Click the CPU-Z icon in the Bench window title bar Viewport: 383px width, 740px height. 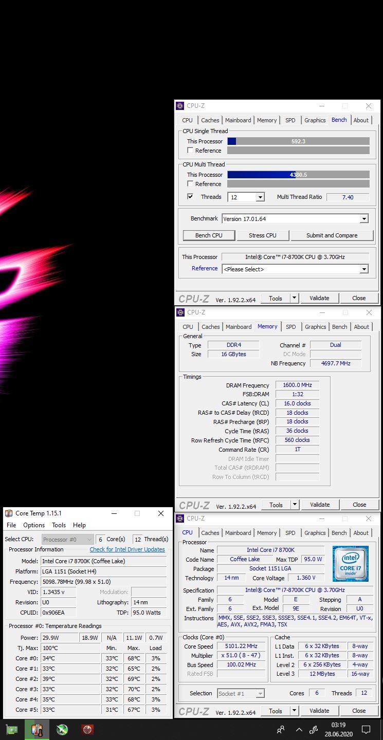point(180,106)
